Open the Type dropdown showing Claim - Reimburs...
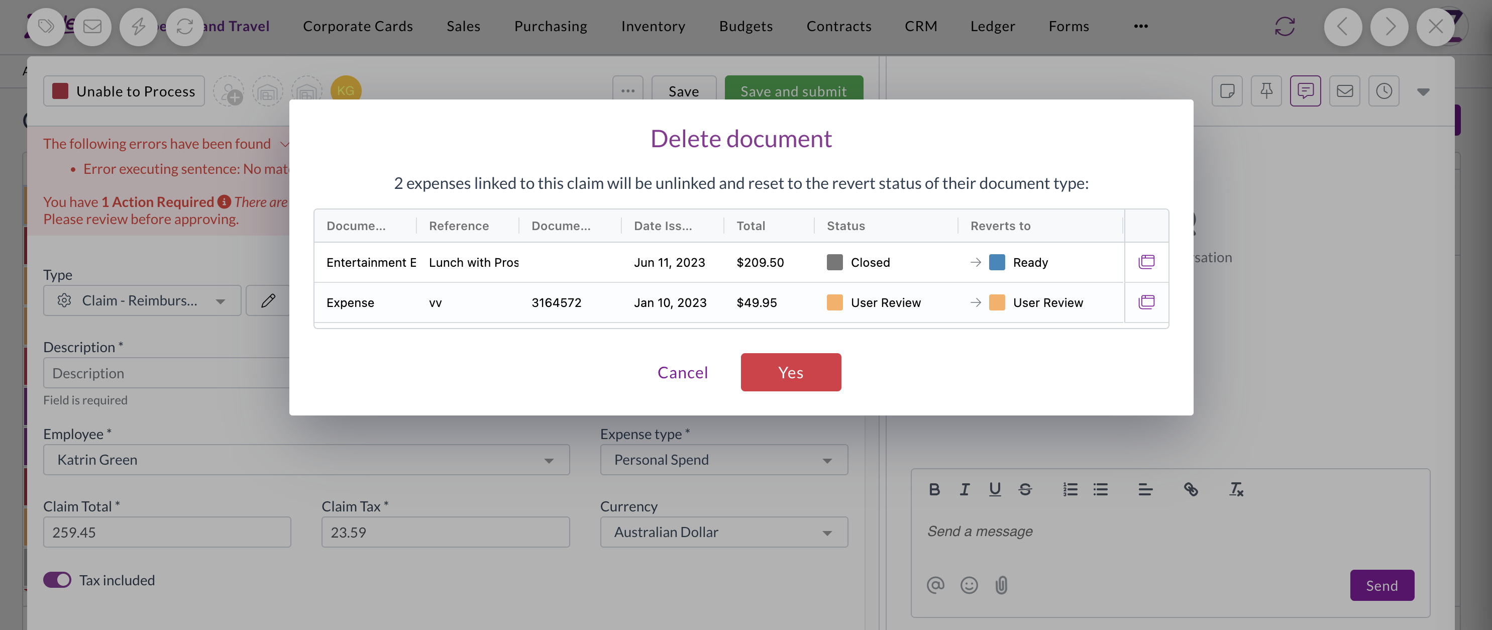This screenshot has height=630, width=1492. [x=142, y=300]
